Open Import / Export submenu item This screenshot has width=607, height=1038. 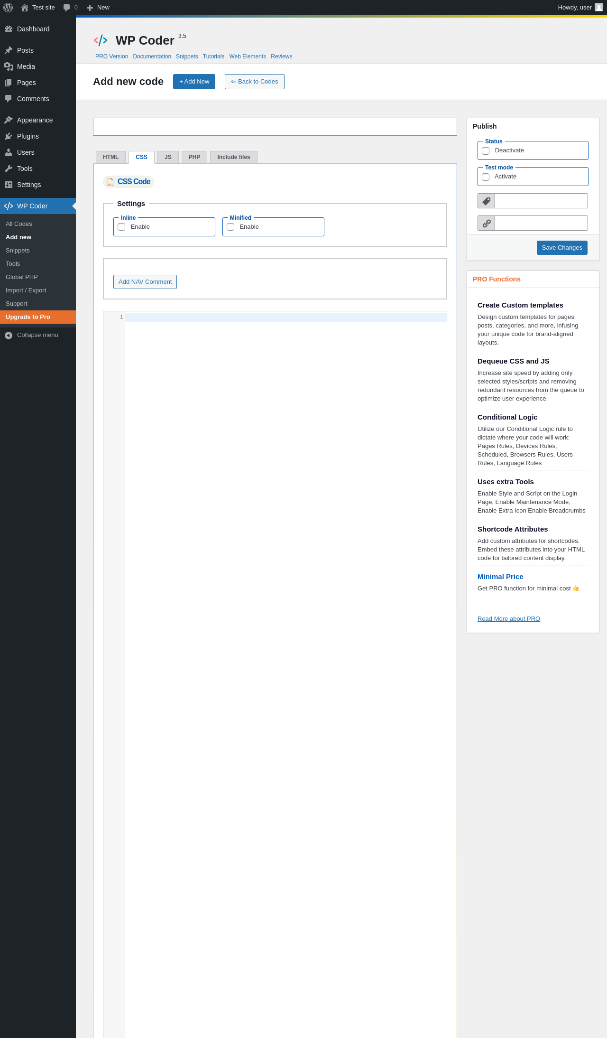(38, 290)
